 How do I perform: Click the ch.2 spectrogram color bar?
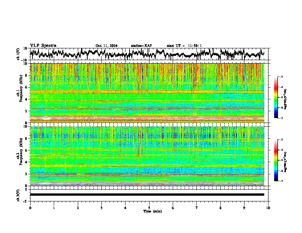click(x=276, y=160)
